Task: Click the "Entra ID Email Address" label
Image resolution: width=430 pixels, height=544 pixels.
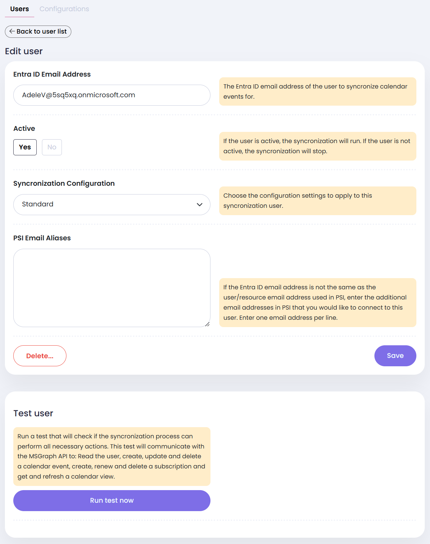Action: click(x=52, y=74)
